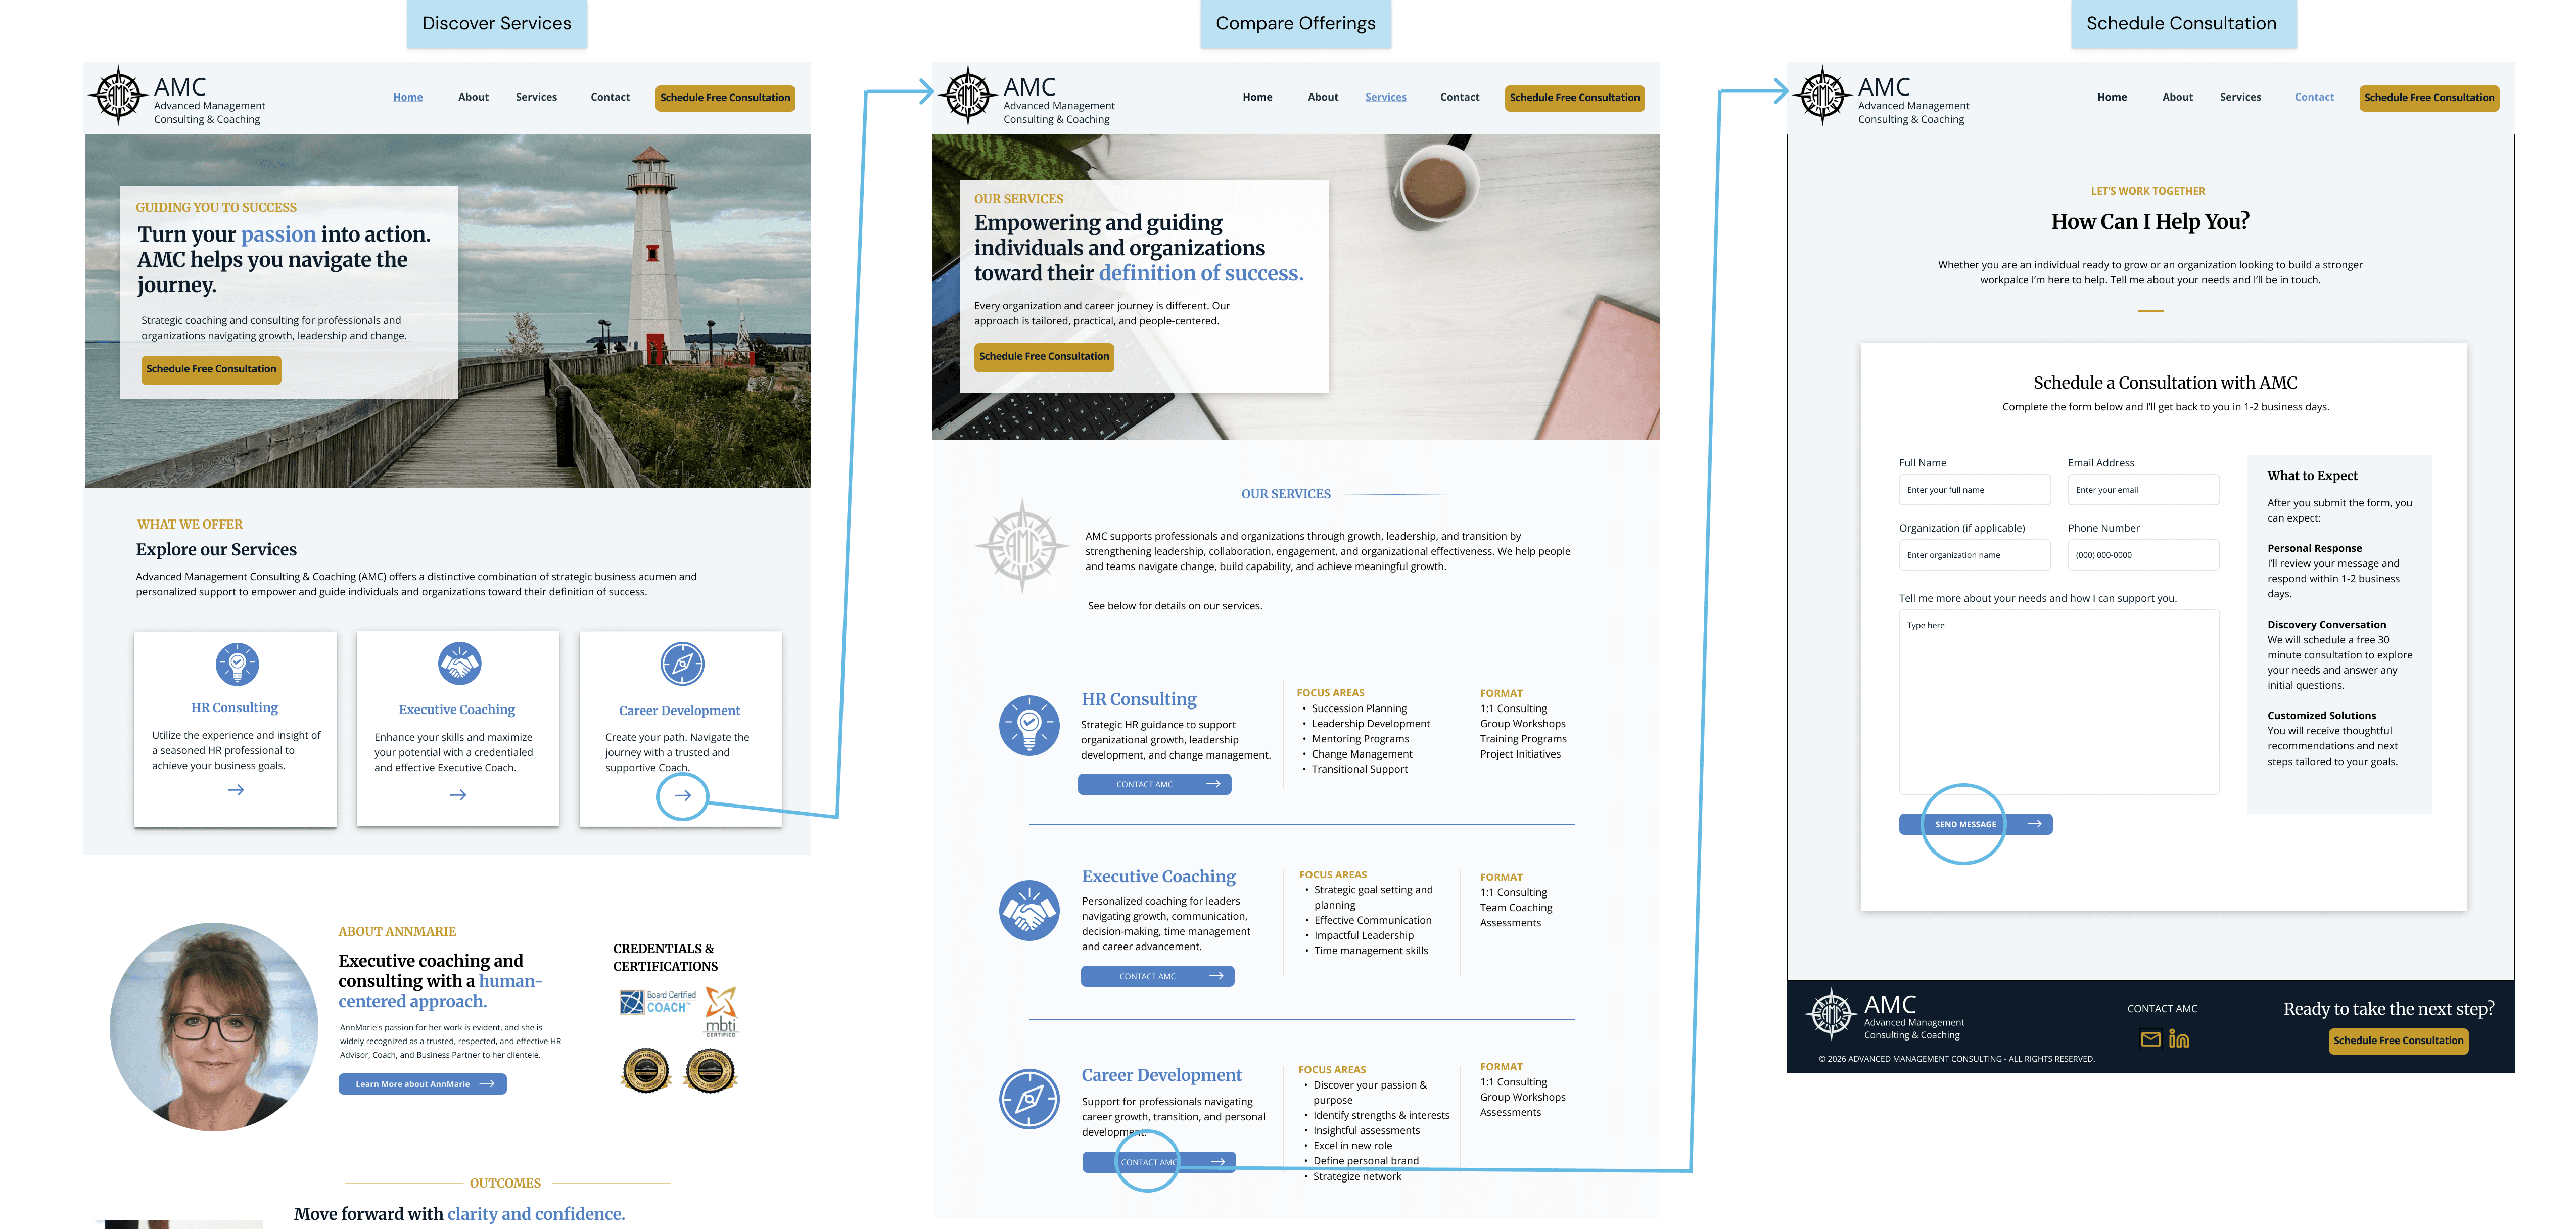Click the SEND MESSAGE button

tap(1975, 824)
